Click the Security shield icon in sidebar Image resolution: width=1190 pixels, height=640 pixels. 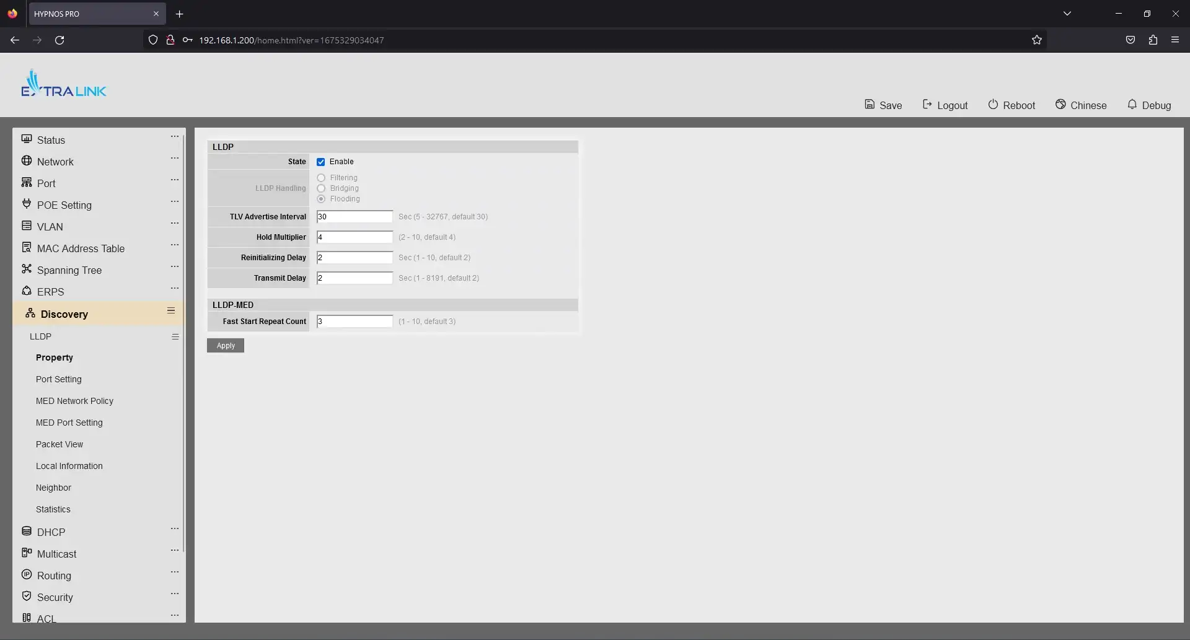point(27,596)
